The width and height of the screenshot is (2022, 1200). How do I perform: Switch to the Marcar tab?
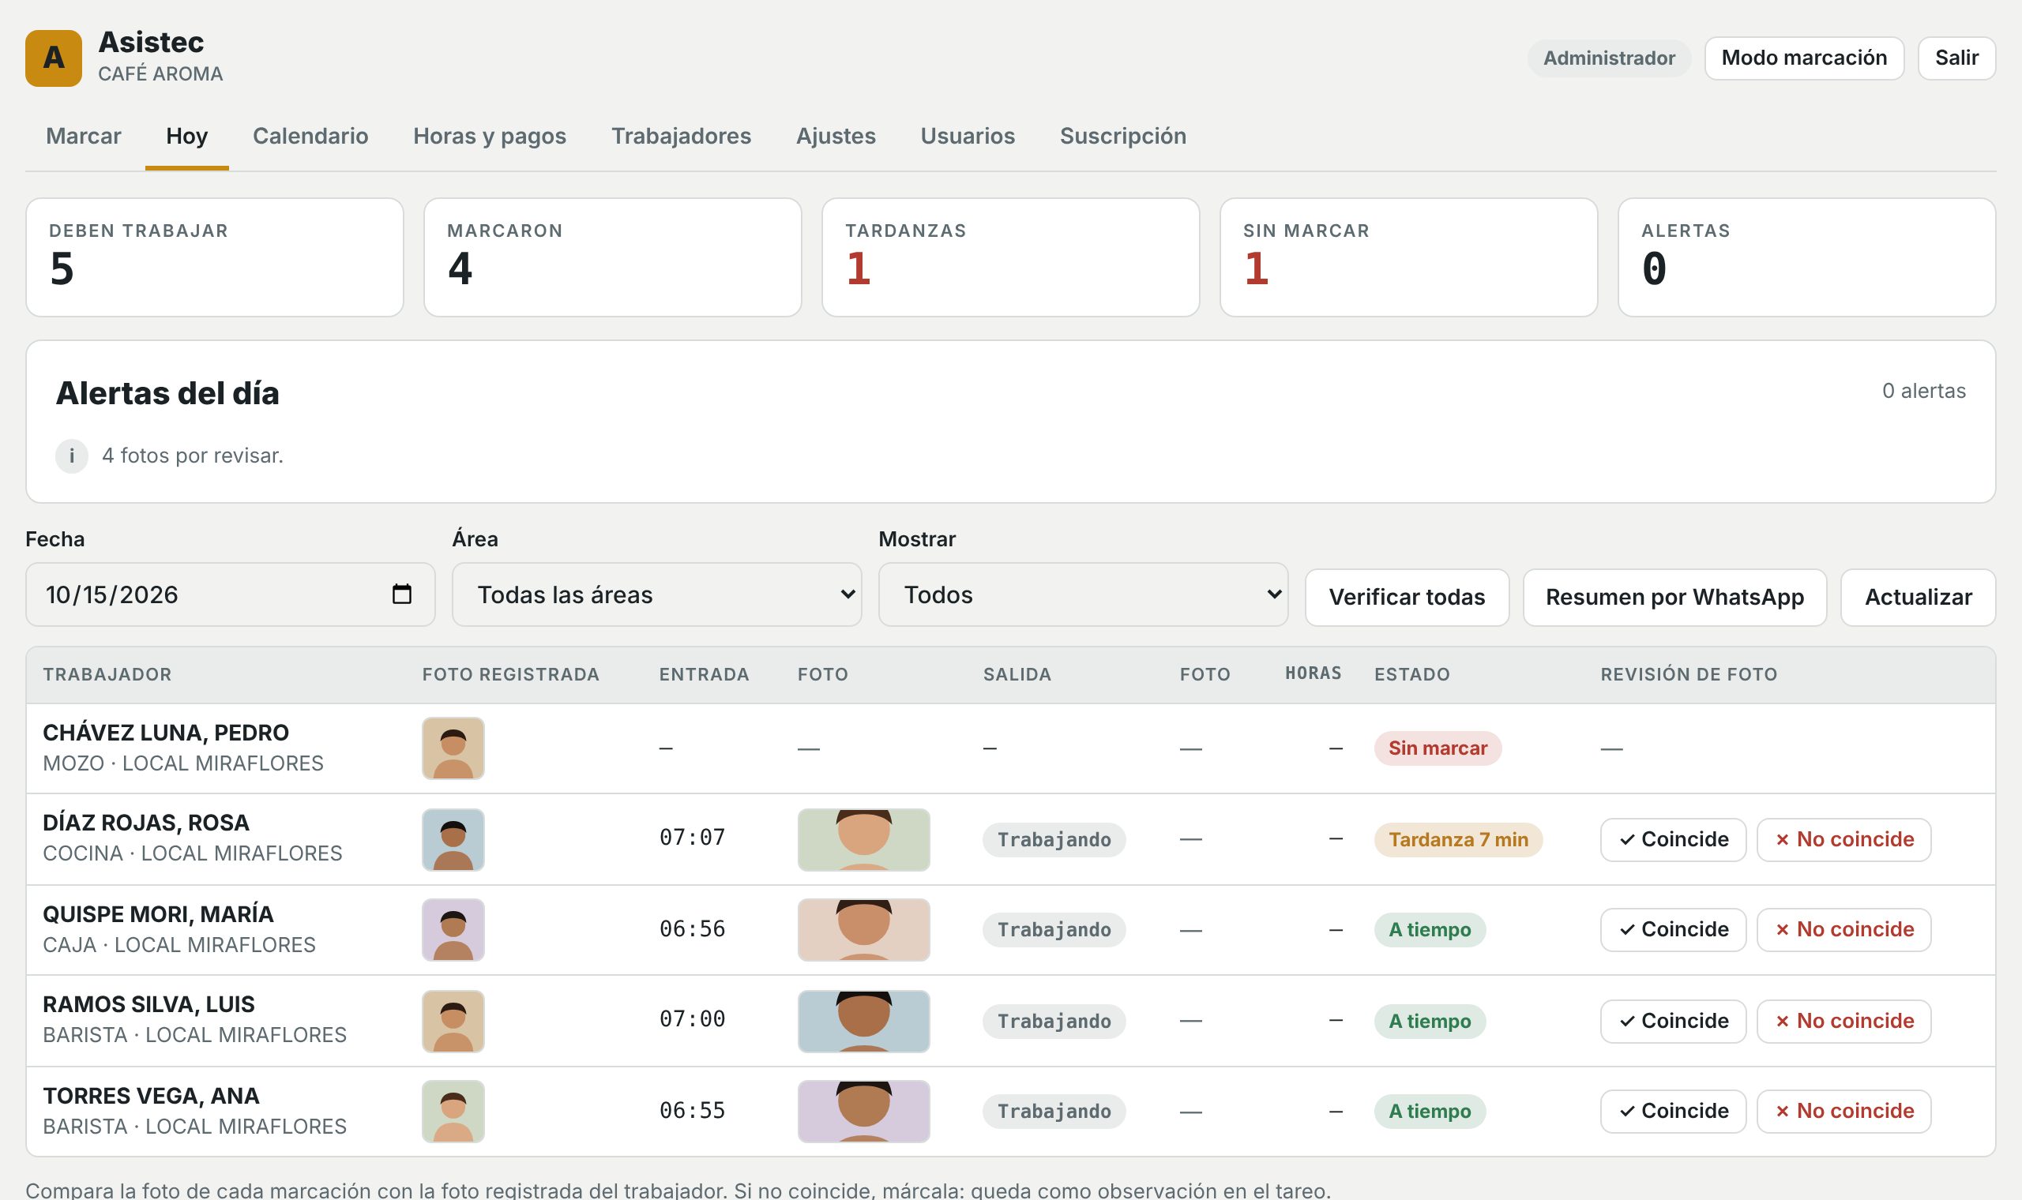(83, 136)
